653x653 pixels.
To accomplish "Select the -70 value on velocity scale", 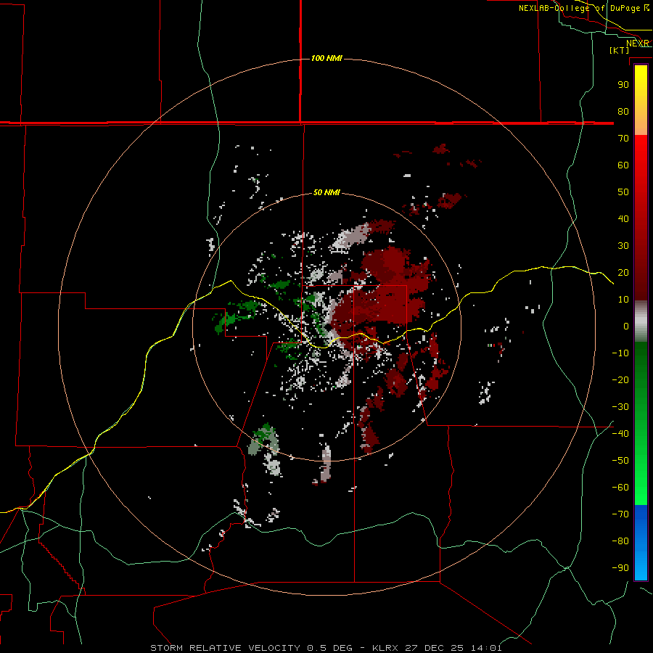I will pos(621,514).
